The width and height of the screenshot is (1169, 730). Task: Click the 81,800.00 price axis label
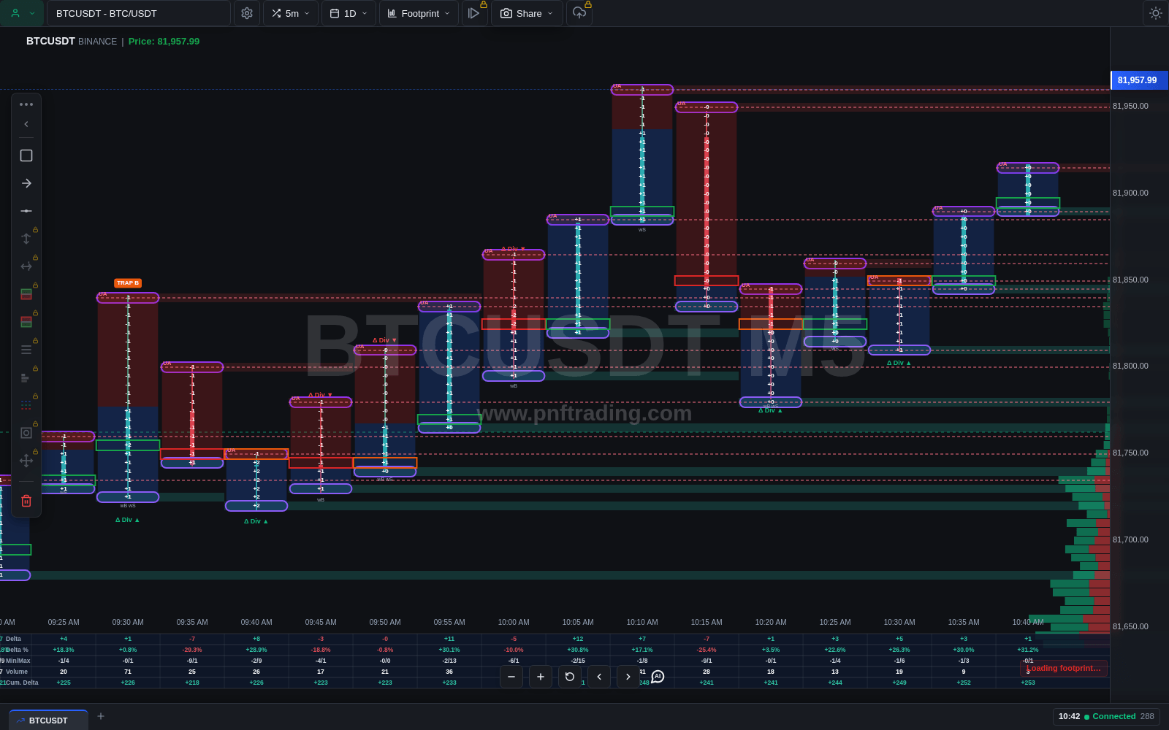click(1130, 366)
